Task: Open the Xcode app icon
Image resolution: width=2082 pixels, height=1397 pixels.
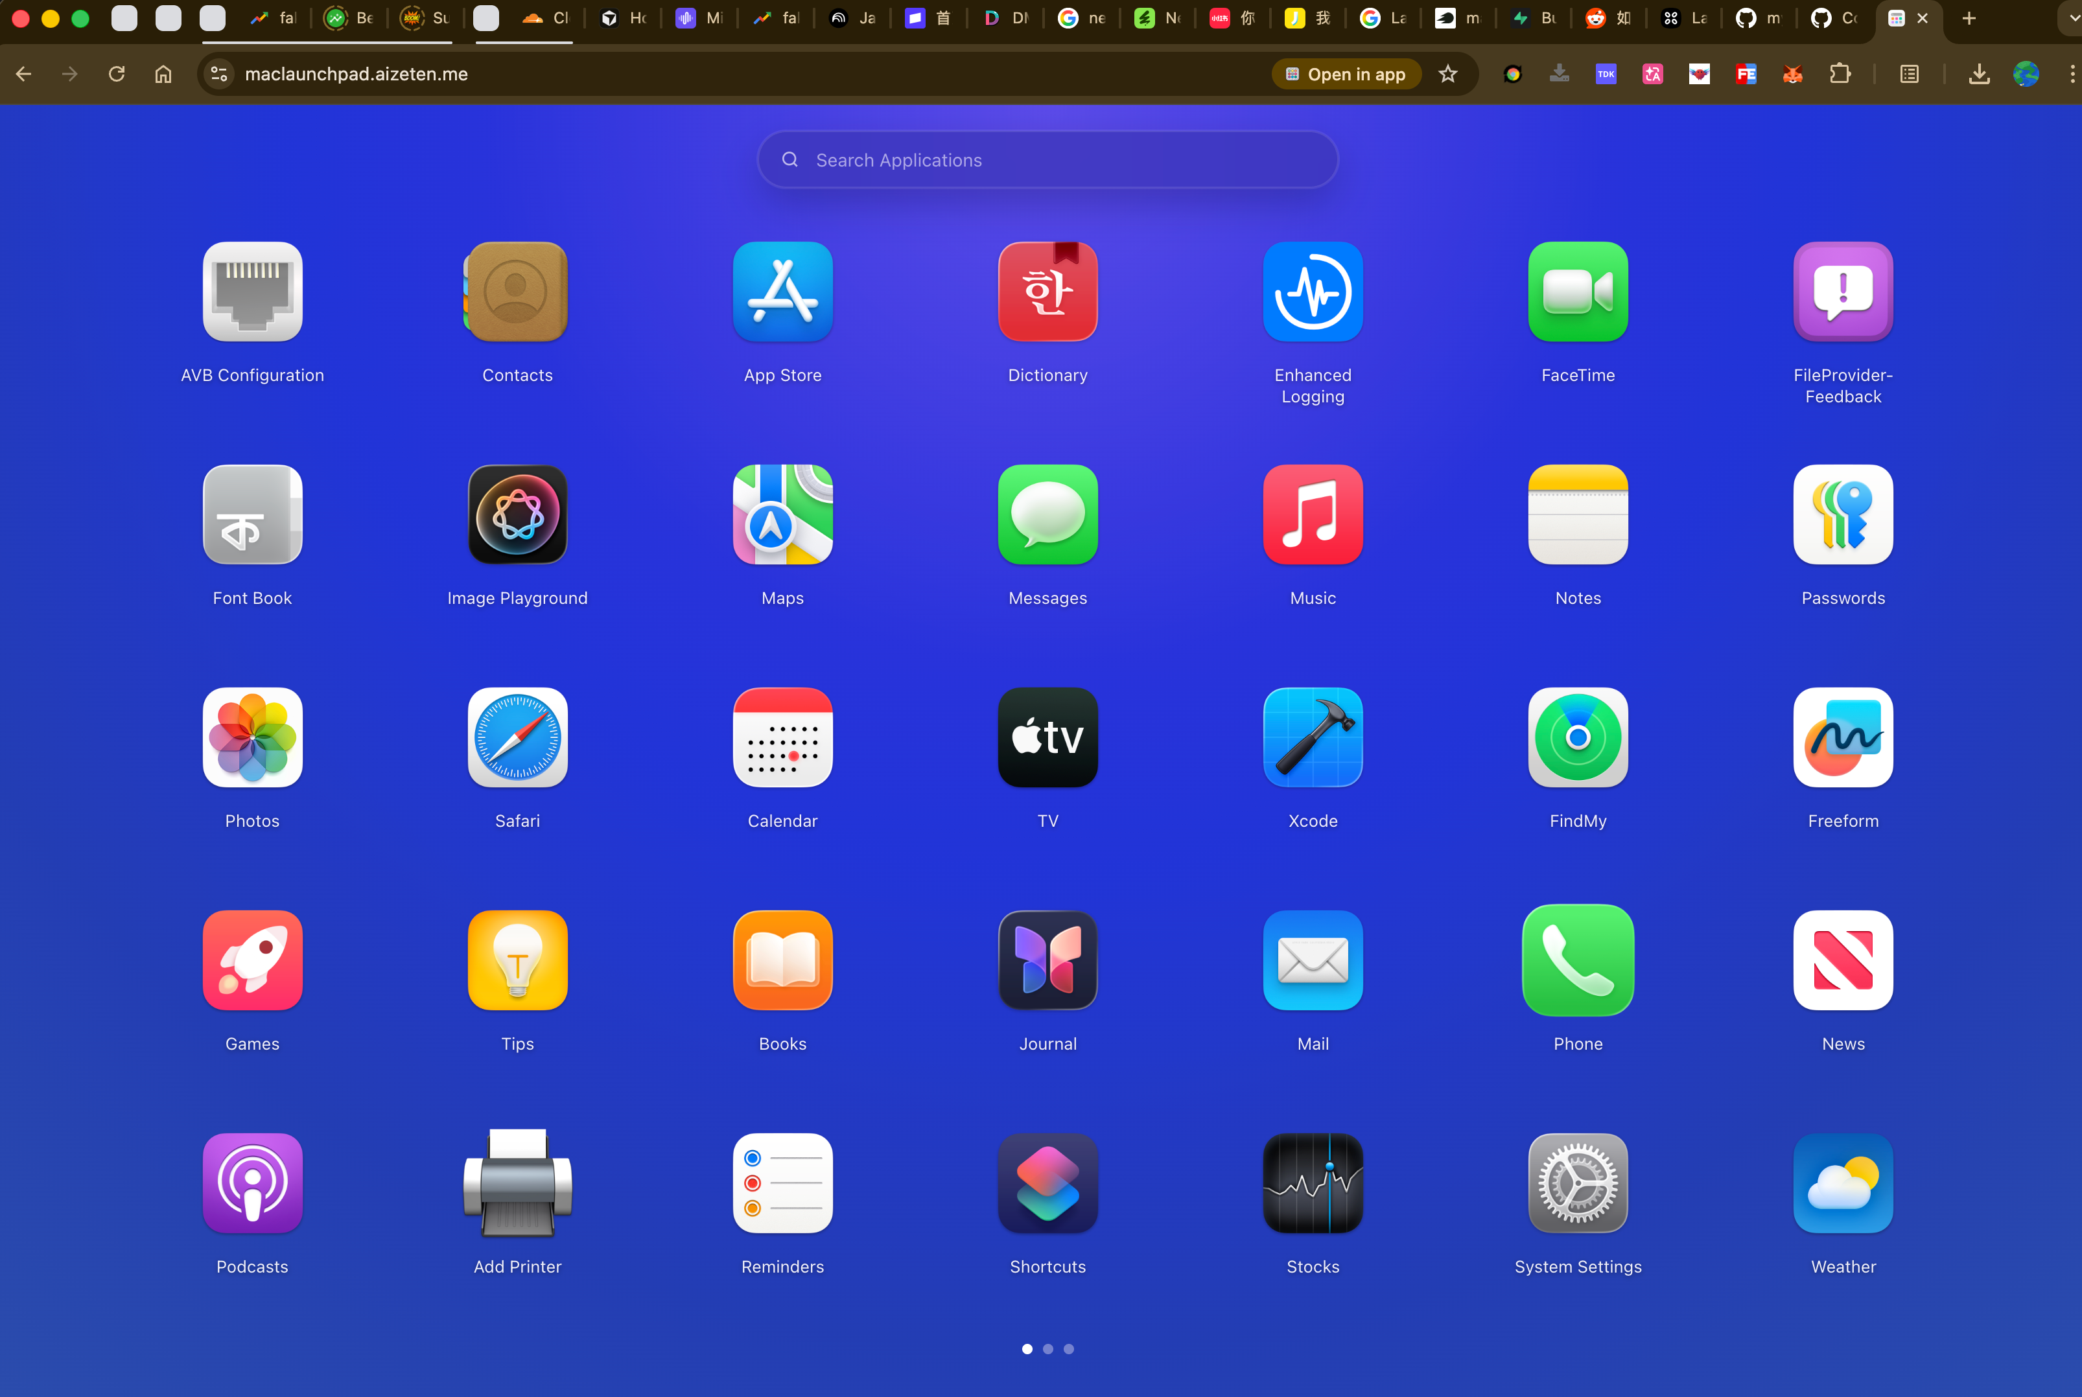Action: tap(1312, 737)
